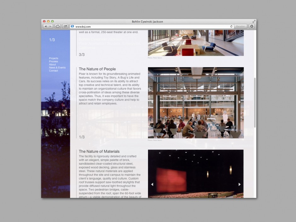Click The Nature of Materials heading

[x=99, y=151]
